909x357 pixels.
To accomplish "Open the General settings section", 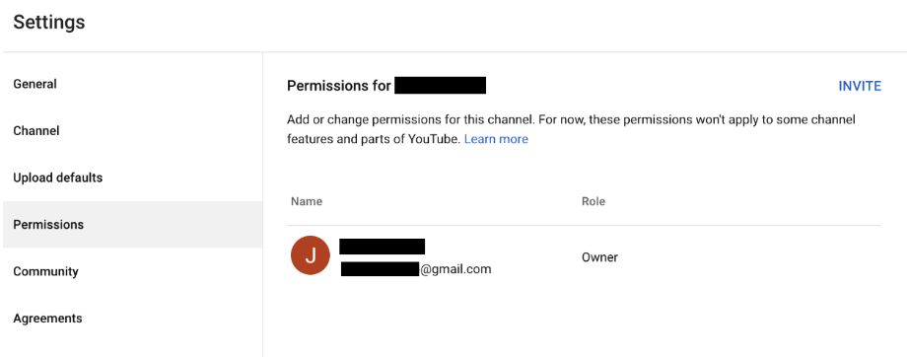I will [133, 84].
